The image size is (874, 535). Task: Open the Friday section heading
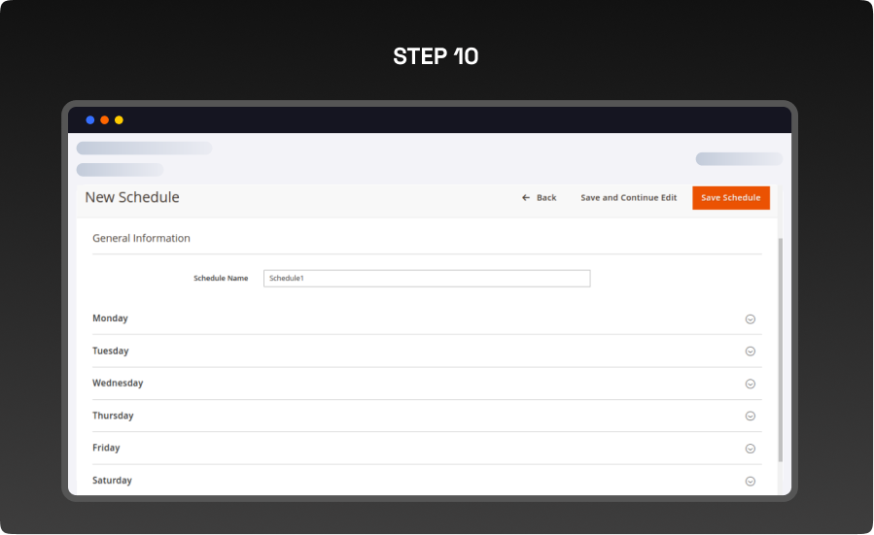tap(106, 449)
